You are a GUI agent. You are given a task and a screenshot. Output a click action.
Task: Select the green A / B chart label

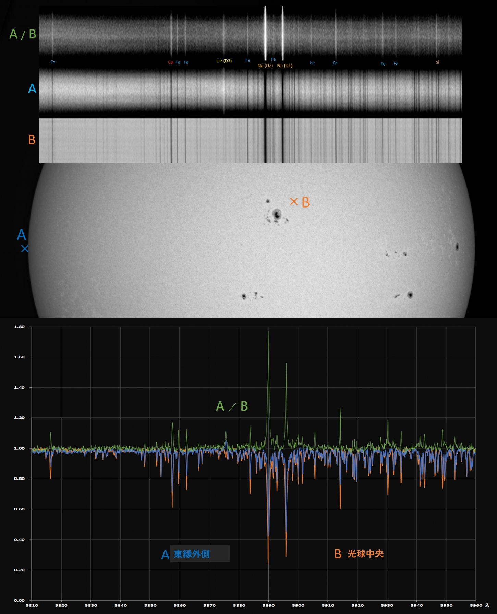(x=232, y=406)
